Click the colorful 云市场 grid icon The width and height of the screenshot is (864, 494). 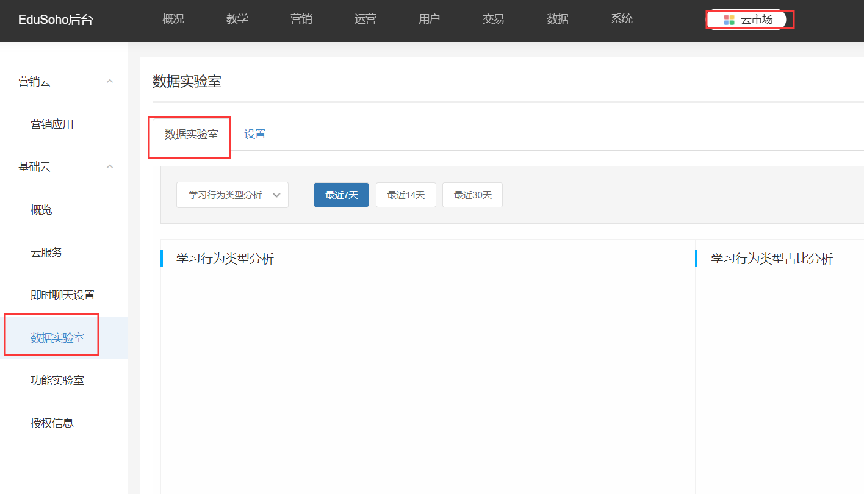pyautogui.click(x=729, y=20)
